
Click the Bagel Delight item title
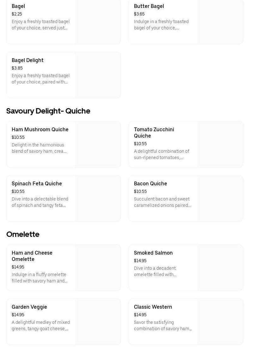(x=27, y=60)
